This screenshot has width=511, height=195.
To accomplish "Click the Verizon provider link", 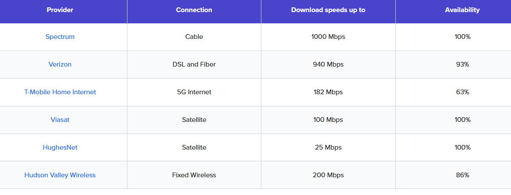I will [x=60, y=64].
